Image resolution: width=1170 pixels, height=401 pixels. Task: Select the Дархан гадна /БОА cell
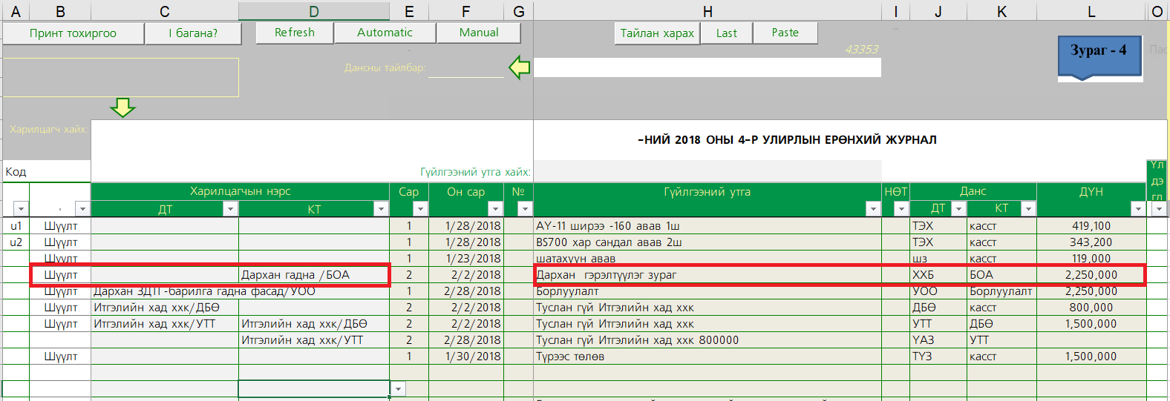(x=313, y=275)
